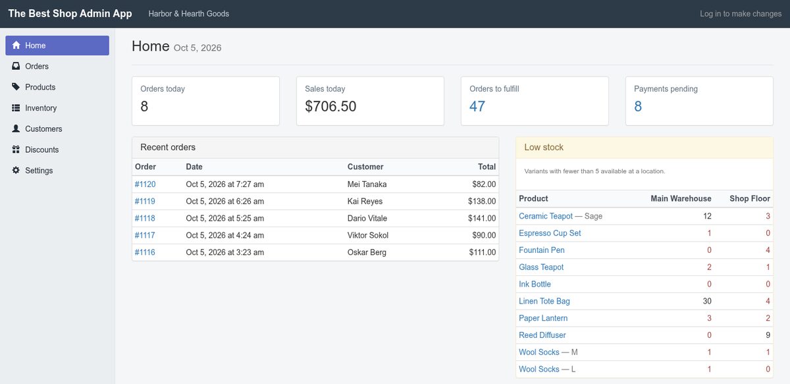Click the Products tag icon in sidebar
Viewport: 790px width, 384px height.
coord(16,87)
